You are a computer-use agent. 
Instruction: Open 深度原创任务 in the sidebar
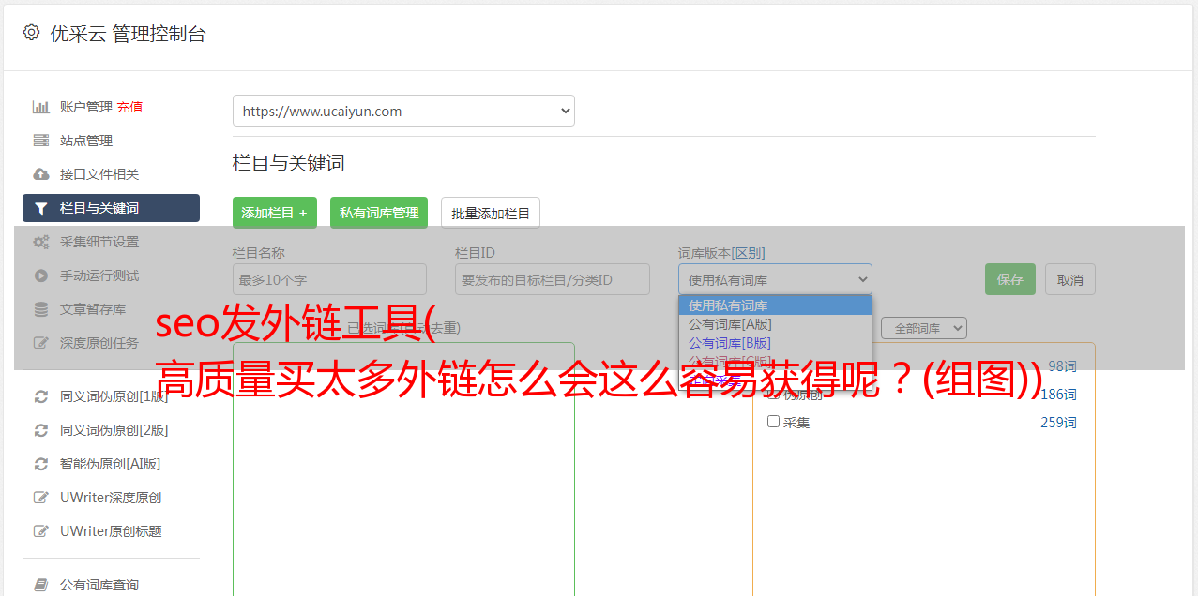(x=99, y=343)
